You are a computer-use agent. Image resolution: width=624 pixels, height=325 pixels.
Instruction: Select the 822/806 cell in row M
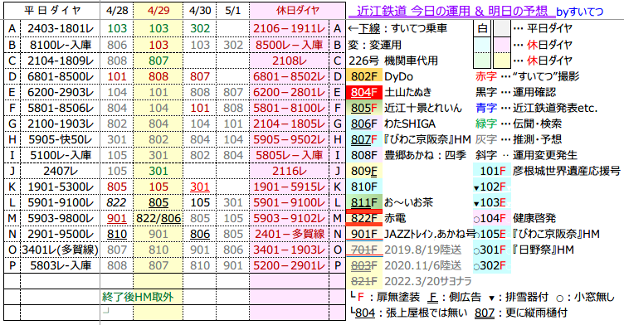(x=158, y=218)
